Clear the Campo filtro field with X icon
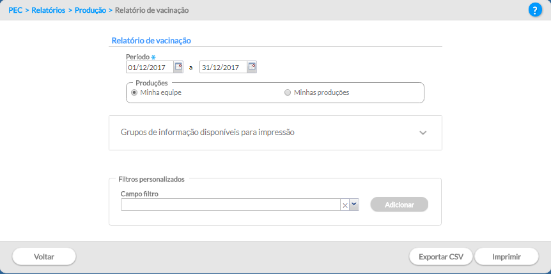The image size is (551, 274). pos(345,205)
